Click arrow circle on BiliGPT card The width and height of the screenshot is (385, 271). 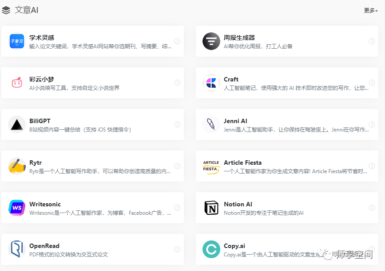click(177, 124)
